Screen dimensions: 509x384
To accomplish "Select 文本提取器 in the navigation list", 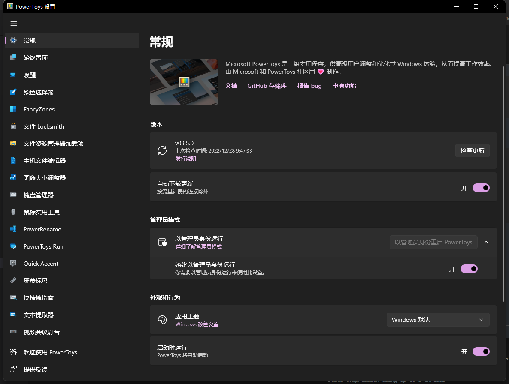I will [72, 315].
